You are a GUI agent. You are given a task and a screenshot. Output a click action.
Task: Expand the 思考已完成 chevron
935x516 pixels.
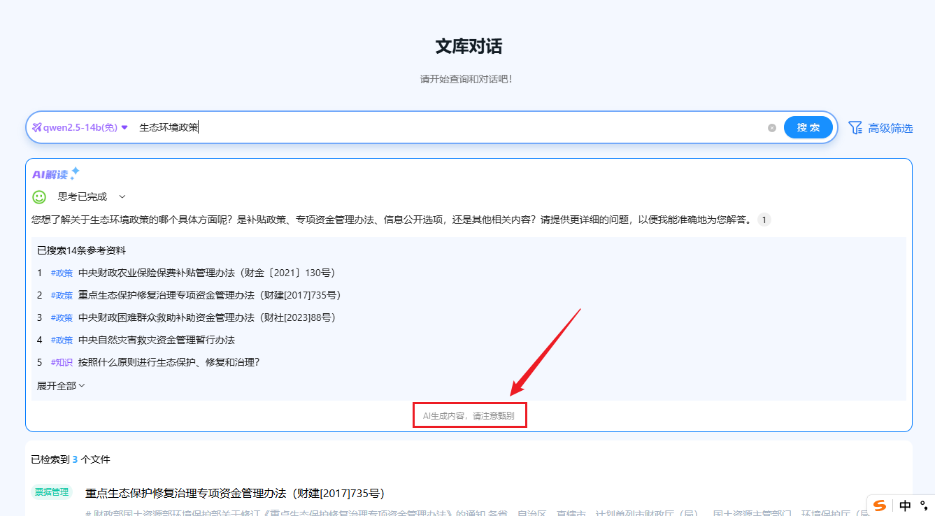(x=122, y=197)
